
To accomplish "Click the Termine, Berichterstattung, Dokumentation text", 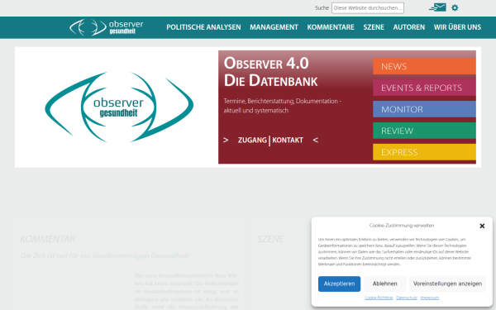I will (283, 106).
